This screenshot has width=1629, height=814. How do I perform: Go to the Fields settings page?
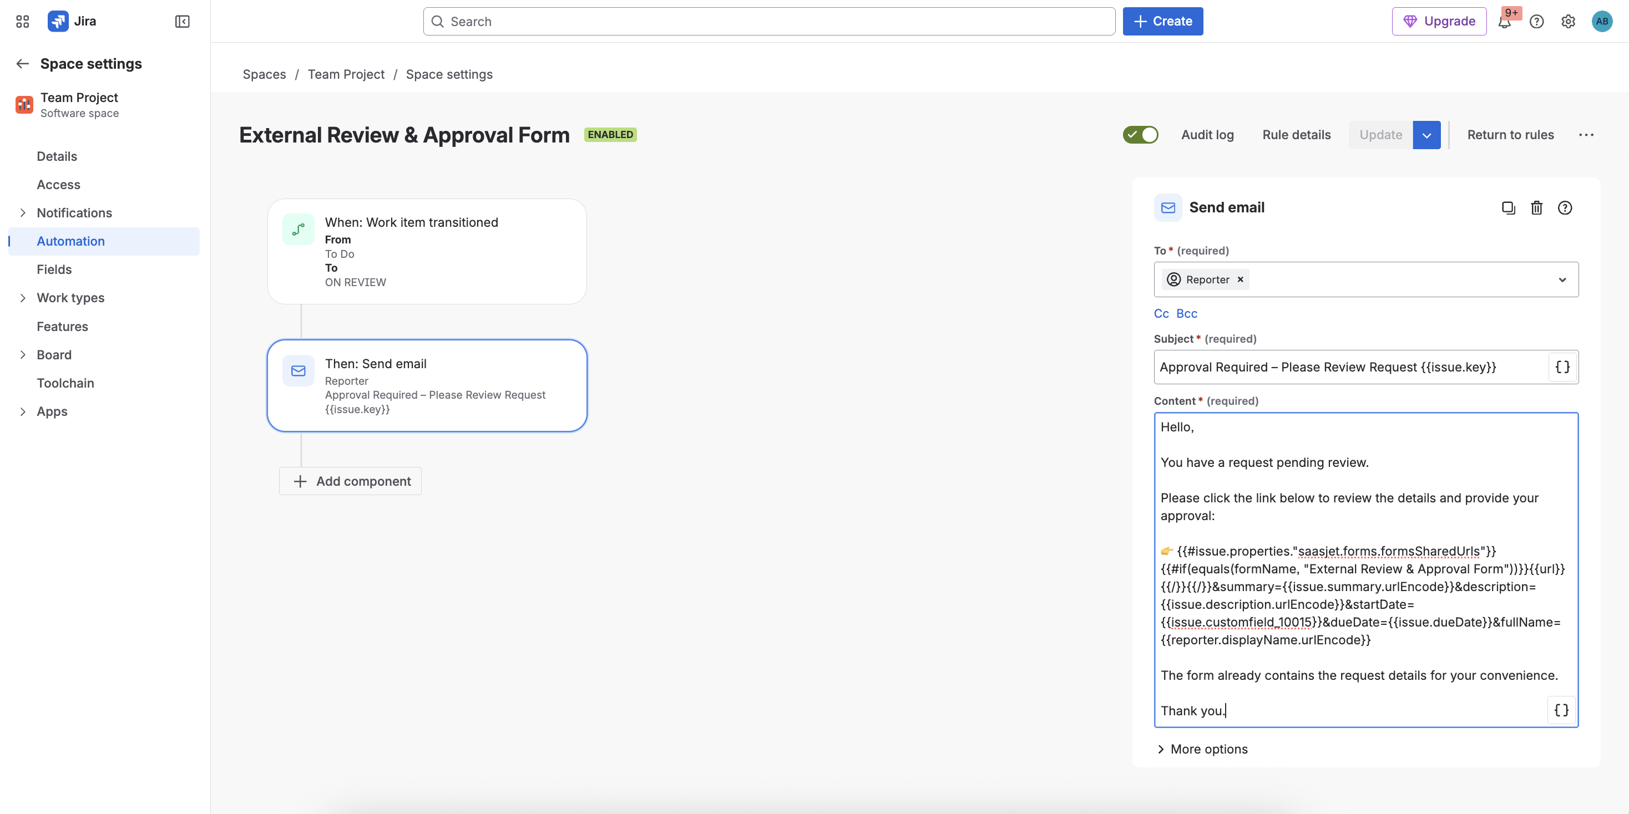tap(54, 270)
